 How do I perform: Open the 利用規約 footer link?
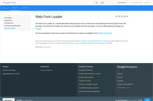(19, 100)
